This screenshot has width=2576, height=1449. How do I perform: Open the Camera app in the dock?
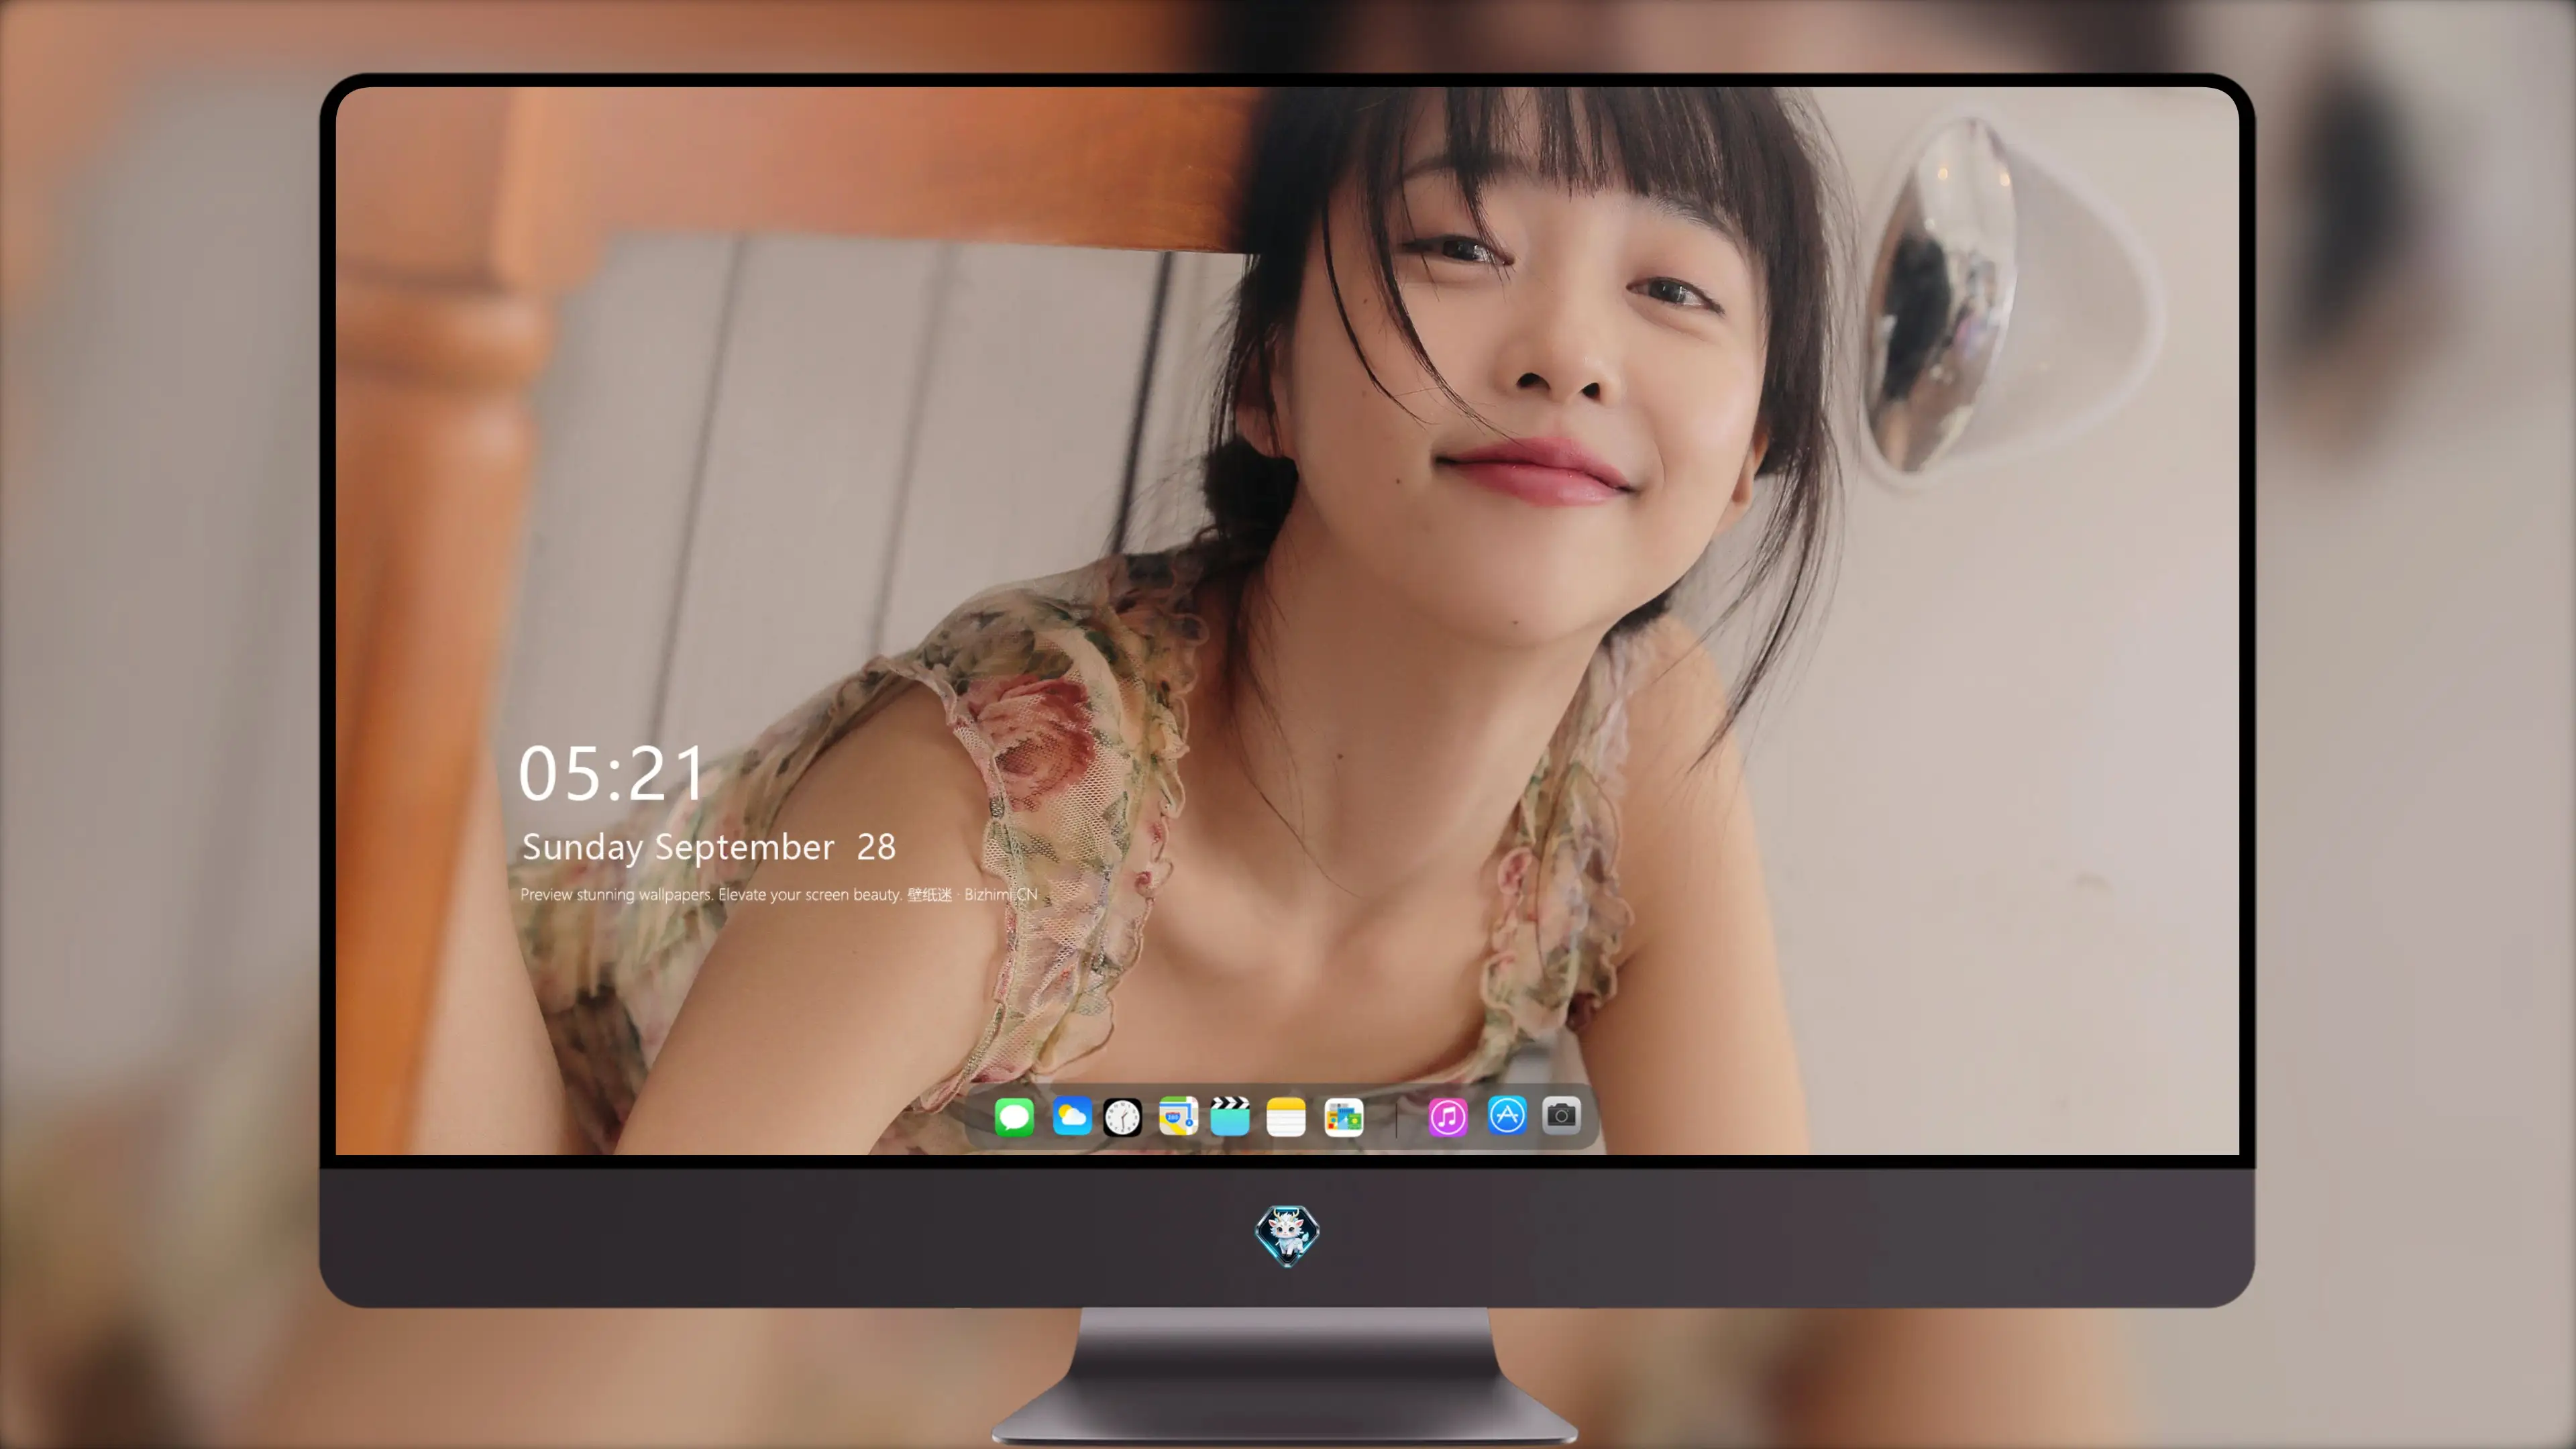[1561, 1115]
